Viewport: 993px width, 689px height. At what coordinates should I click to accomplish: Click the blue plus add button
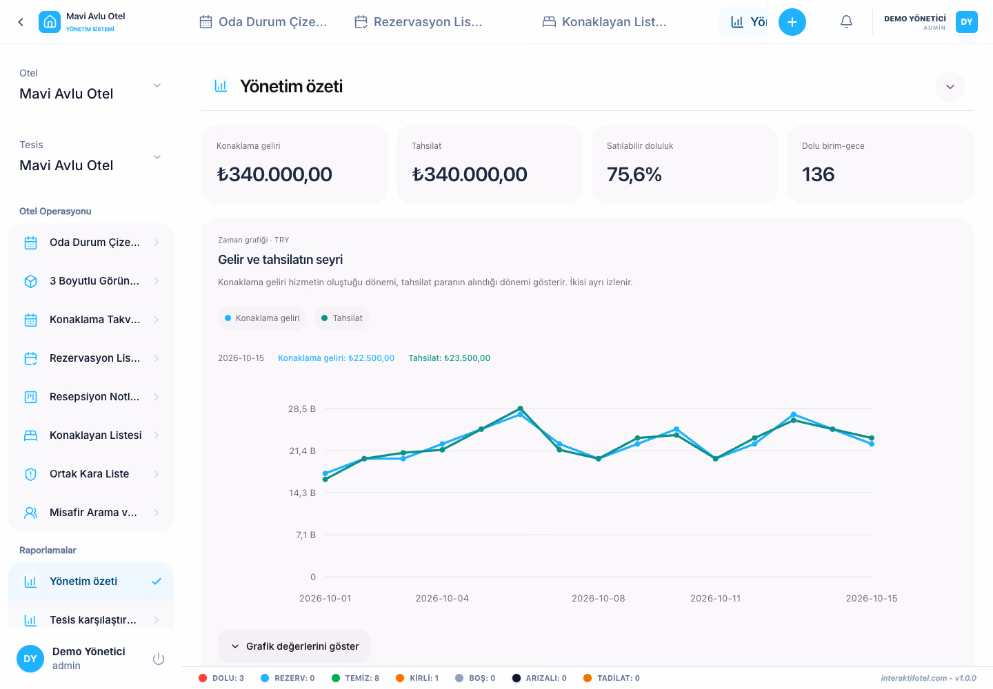(x=792, y=22)
